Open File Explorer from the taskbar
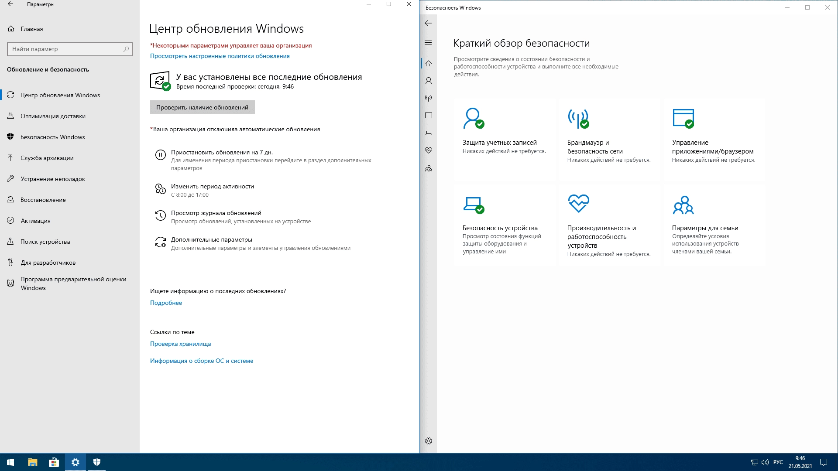 (32, 462)
